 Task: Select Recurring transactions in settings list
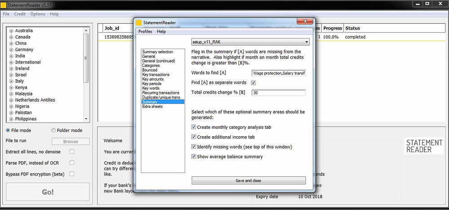(161, 93)
